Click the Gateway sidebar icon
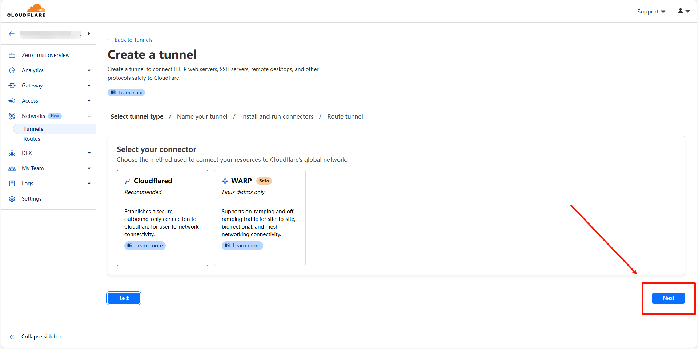This screenshot has height=349, width=698. click(x=12, y=86)
